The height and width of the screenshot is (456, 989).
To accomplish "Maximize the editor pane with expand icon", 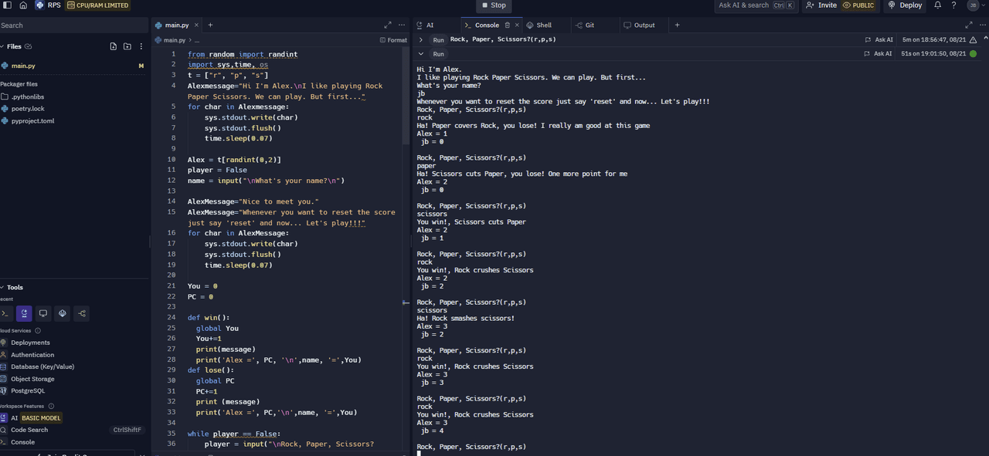I will pos(387,25).
